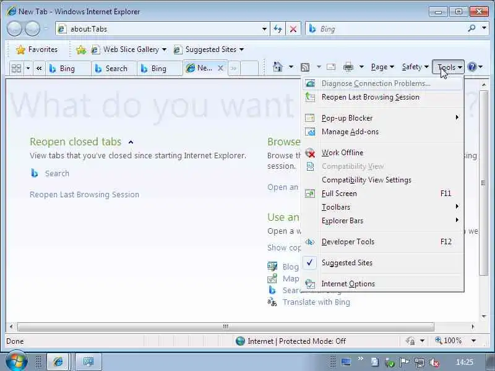Open the zoom level 100% button
Viewport: 495px width, 371px height.
tap(448, 341)
